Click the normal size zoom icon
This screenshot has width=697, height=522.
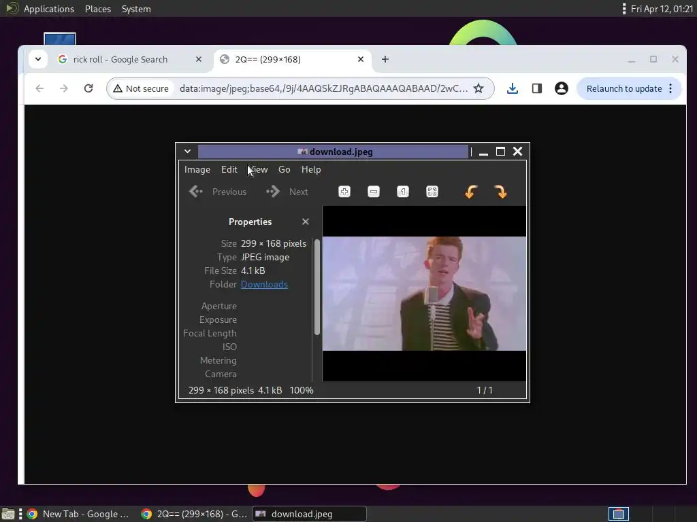point(403,192)
